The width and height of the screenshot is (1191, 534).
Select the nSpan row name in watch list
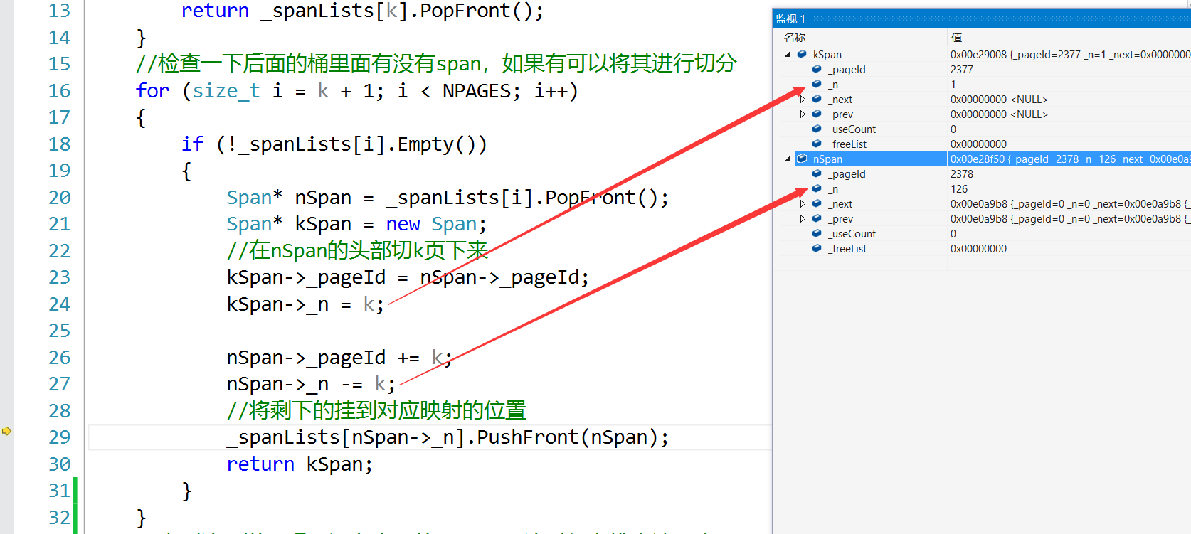point(827,159)
